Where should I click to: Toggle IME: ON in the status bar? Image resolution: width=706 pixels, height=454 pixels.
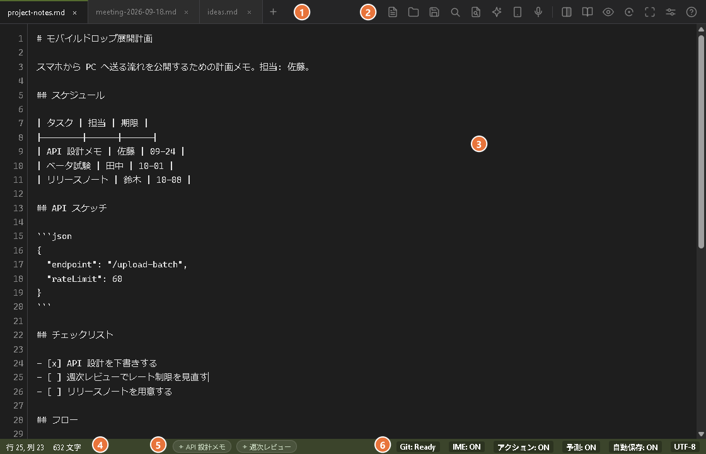tap(466, 447)
